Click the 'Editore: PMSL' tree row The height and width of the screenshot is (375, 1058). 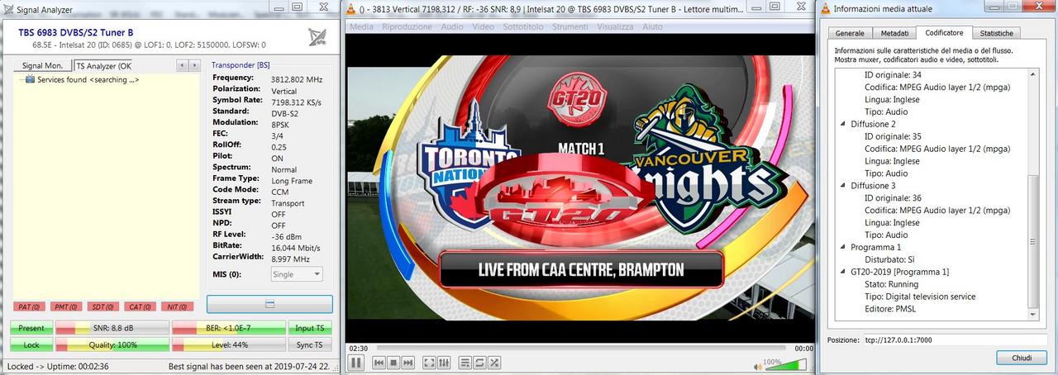(x=889, y=309)
